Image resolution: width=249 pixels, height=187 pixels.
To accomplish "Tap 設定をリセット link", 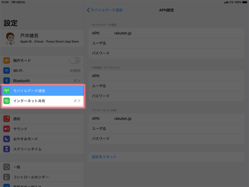I will click(x=104, y=157).
